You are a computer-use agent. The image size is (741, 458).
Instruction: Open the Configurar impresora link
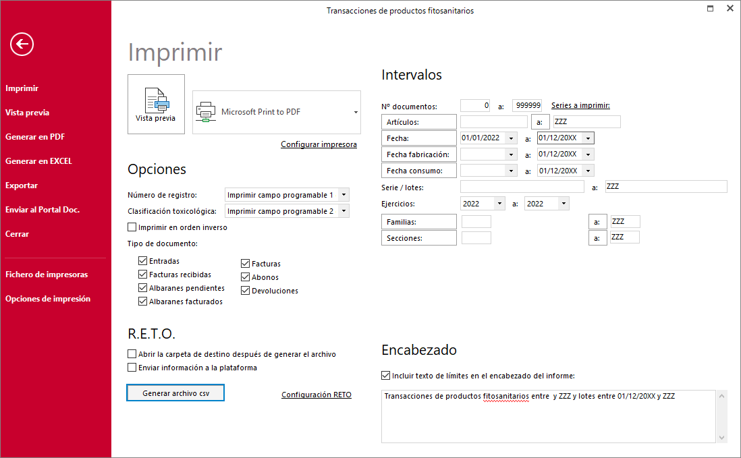[x=319, y=144]
